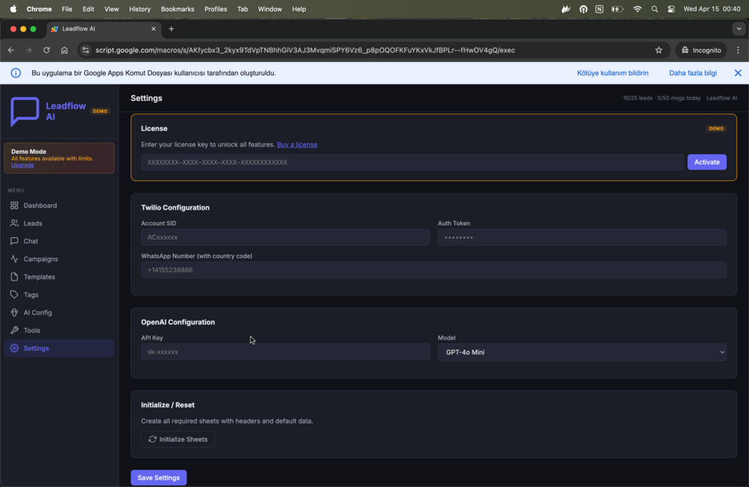The image size is (749, 487).
Task: Expand the tab search chevron
Action: pyautogui.click(x=739, y=28)
